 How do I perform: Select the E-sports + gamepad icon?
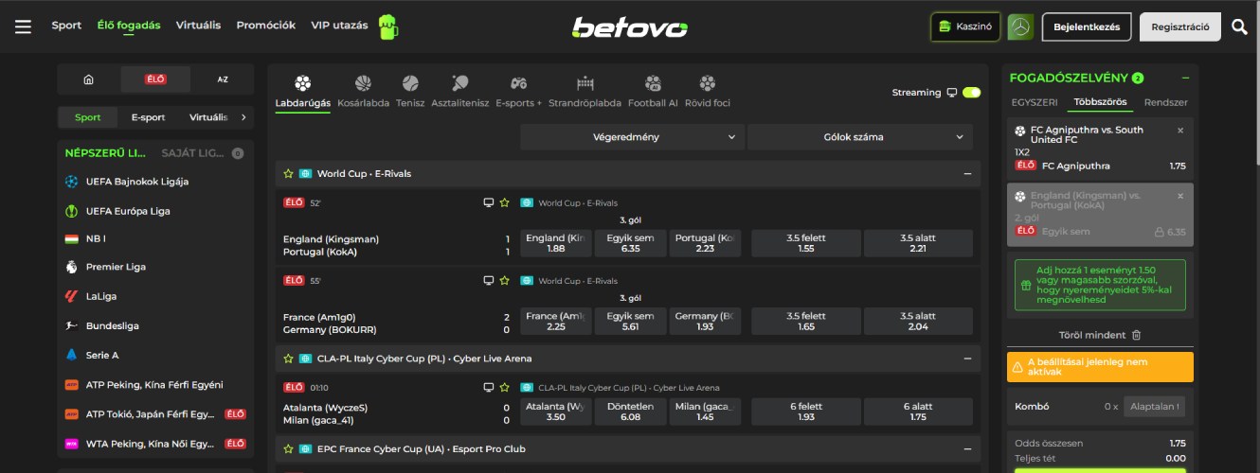point(518,83)
